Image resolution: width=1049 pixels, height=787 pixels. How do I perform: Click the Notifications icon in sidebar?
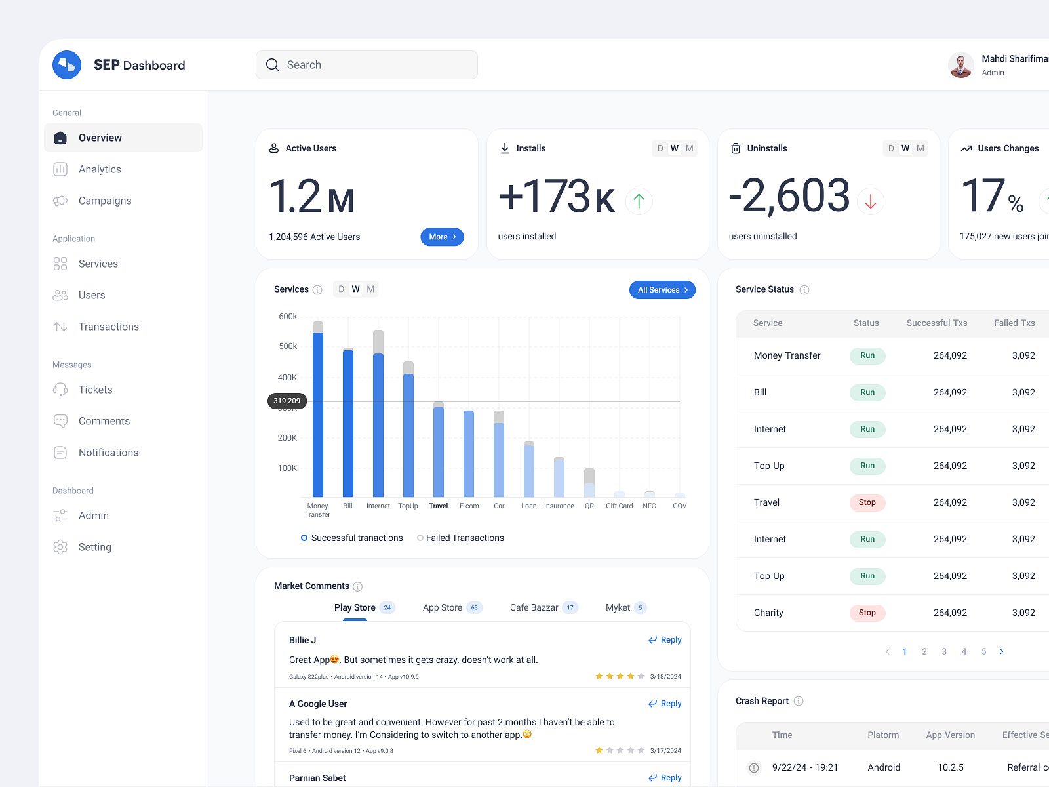60,453
